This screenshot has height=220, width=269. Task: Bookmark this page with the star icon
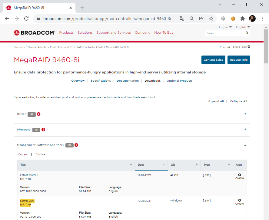[211, 19]
